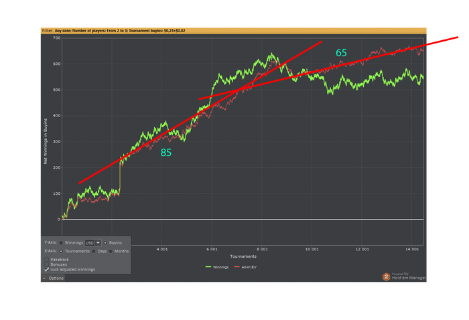Click the Tournaments axis title
Image resolution: width=469 pixels, height=320 pixels.
243,256
